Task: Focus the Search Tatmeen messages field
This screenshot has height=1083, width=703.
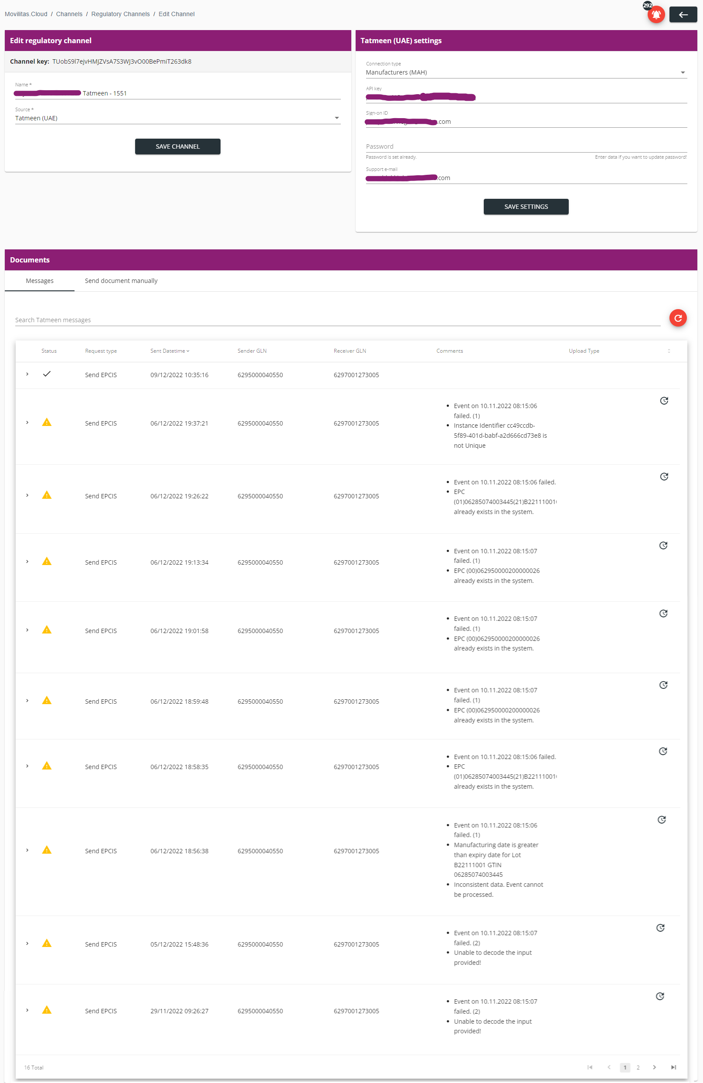Action: (x=337, y=320)
